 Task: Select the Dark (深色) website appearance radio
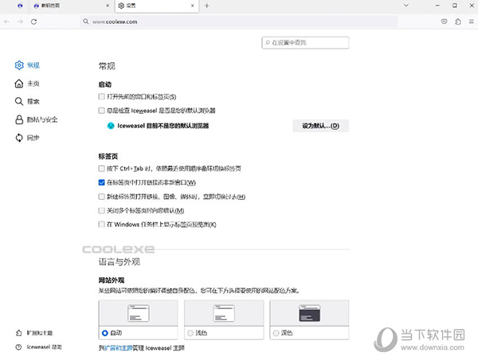coord(276,333)
